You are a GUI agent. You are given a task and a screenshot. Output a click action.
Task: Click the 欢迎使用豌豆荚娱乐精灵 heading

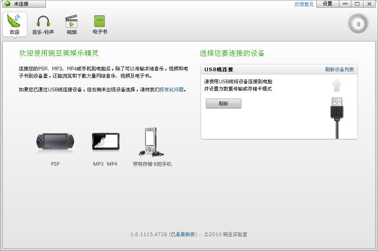pos(59,53)
